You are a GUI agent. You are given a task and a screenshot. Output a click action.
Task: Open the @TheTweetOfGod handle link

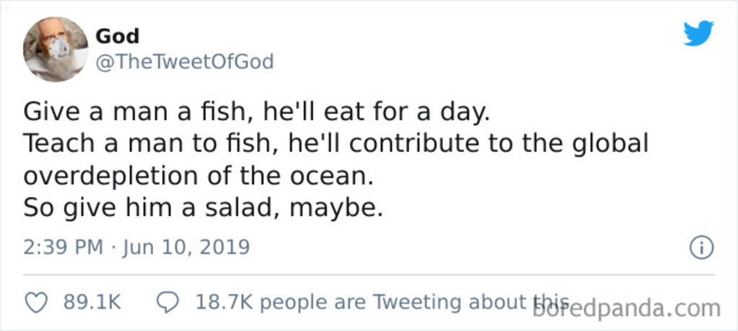(x=184, y=62)
